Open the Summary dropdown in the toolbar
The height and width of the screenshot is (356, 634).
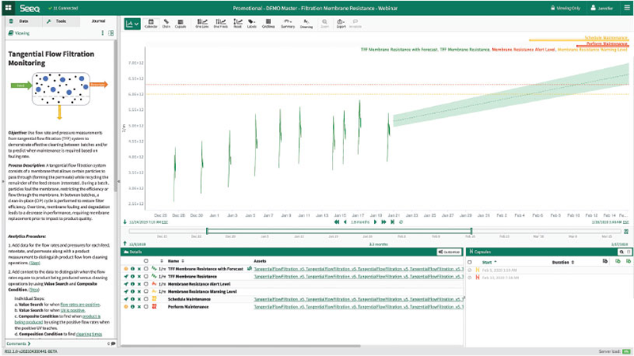(288, 24)
